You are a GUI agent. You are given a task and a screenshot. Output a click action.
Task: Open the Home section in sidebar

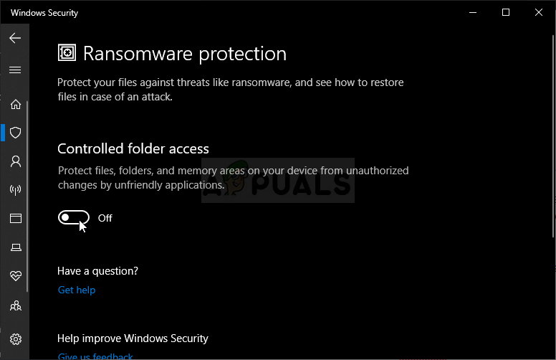(x=15, y=105)
